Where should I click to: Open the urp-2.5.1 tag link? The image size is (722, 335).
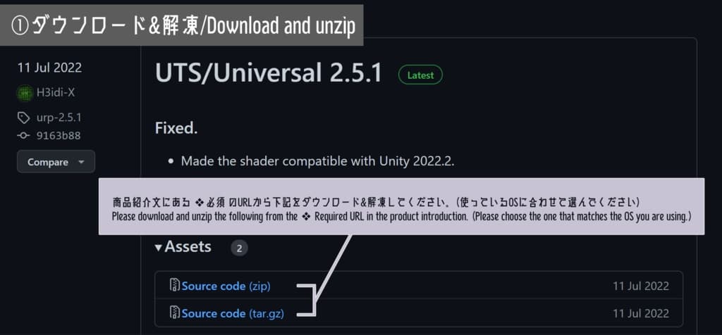coord(59,118)
